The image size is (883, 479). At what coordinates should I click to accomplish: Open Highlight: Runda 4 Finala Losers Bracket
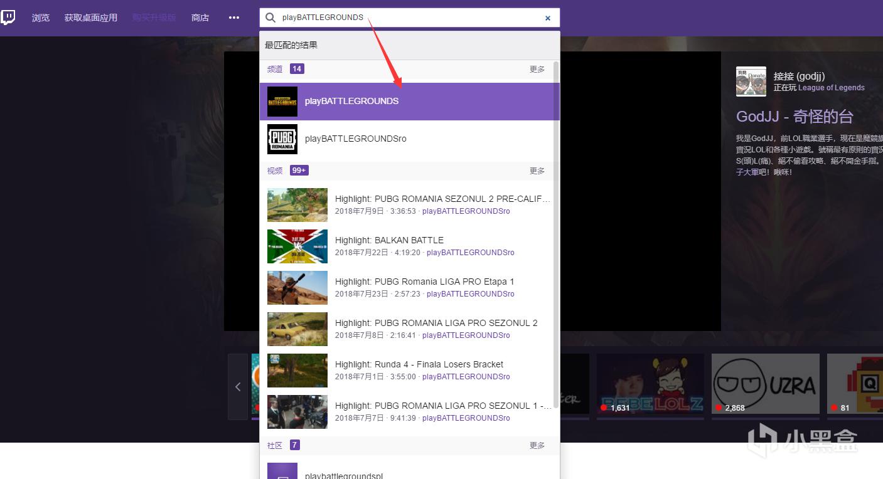click(x=419, y=364)
